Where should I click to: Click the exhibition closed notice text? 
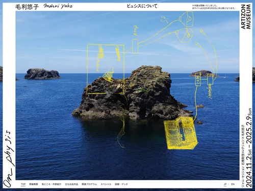(214, 7)
